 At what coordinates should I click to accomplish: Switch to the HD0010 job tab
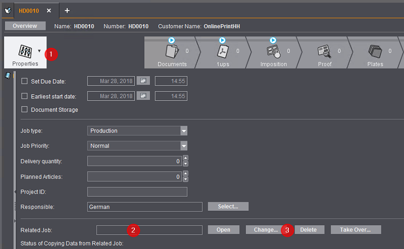(29, 11)
